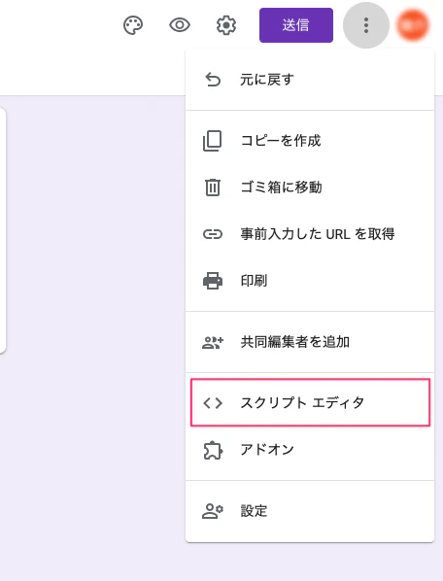Screen dimensions: 443x581
Task: Click the purple 送信 button
Action: (296, 25)
